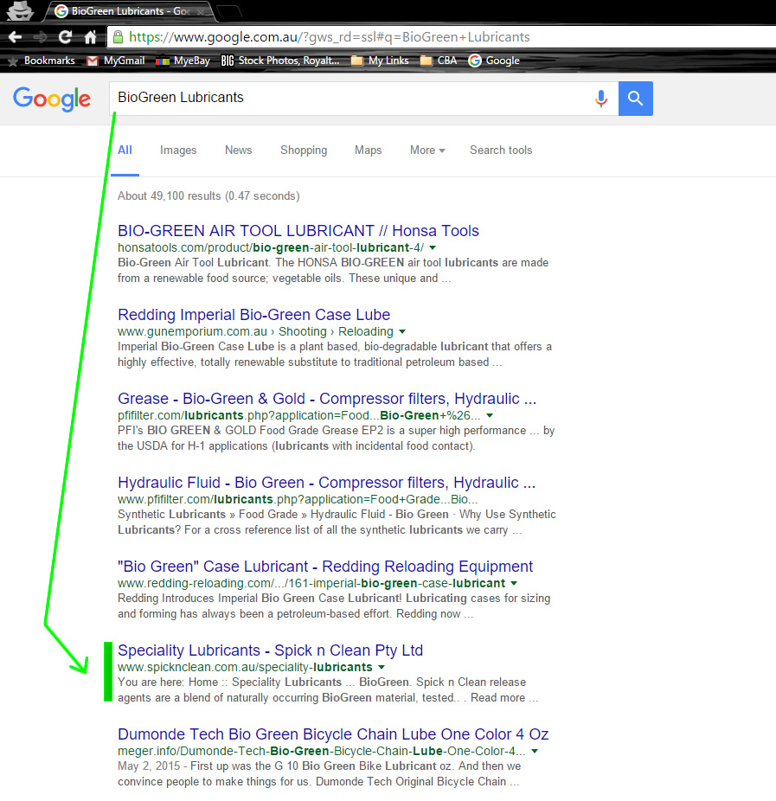Switch to the Shopping tab
This screenshot has width=776, height=801.
pyautogui.click(x=304, y=151)
